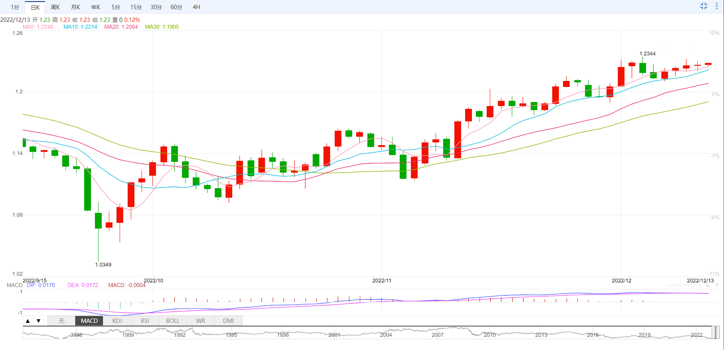Open the vertical three-dot more menu
Viewport: 724px width, 350px height.
(x=716, y=6)
